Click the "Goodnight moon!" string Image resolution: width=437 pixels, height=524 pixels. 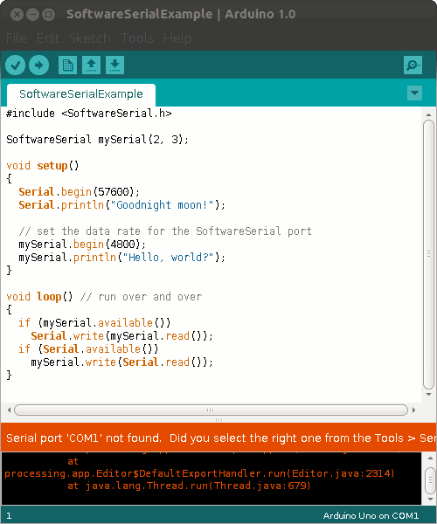[x=162, y=205]
